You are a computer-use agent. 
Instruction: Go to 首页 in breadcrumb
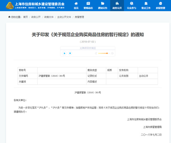[x=26, y=17]
